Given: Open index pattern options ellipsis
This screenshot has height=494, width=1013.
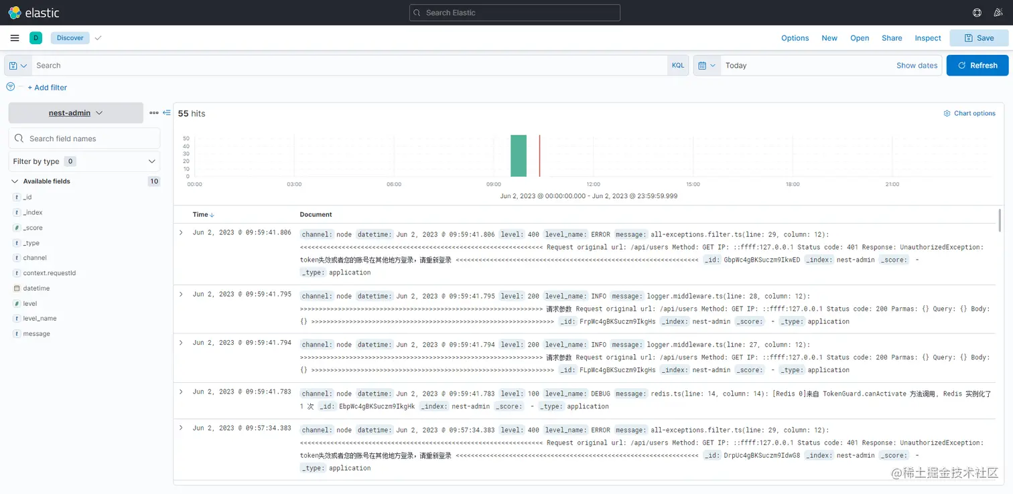Looking at the screenshot, I should point(154,113).
